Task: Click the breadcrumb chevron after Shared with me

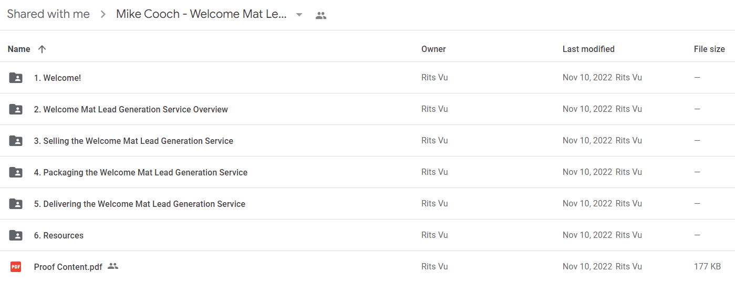Action: coord(103,15)
